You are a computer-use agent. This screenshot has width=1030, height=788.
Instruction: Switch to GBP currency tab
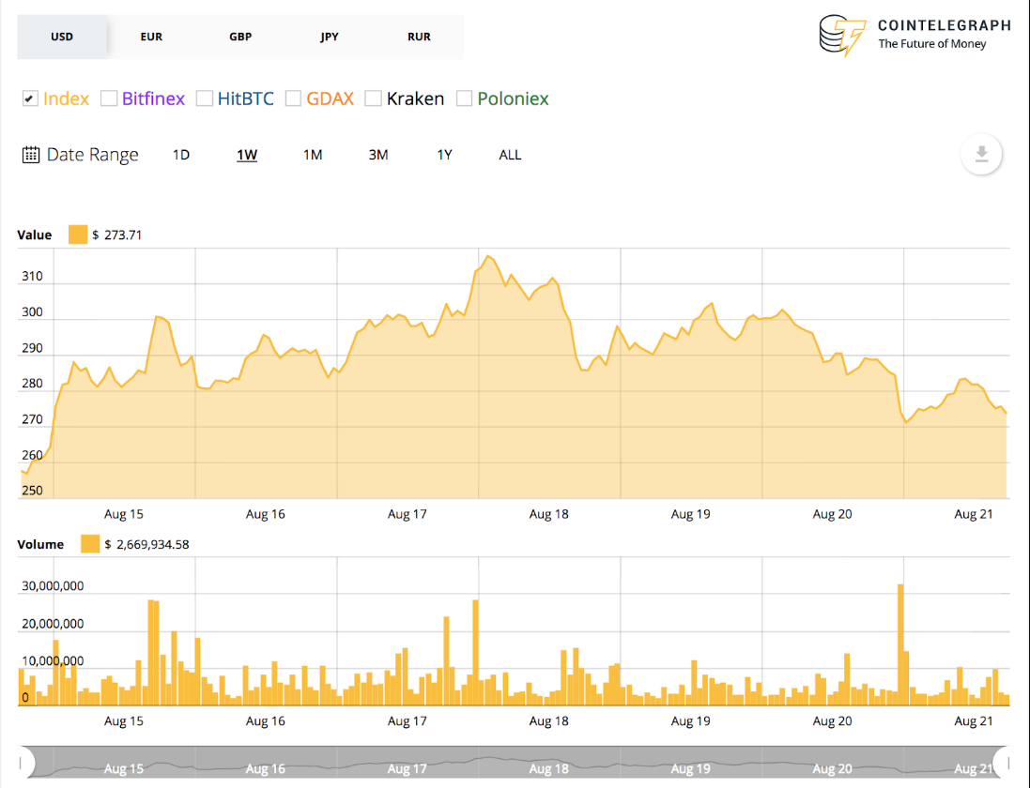pyautogui.click(x=240, y=37)
